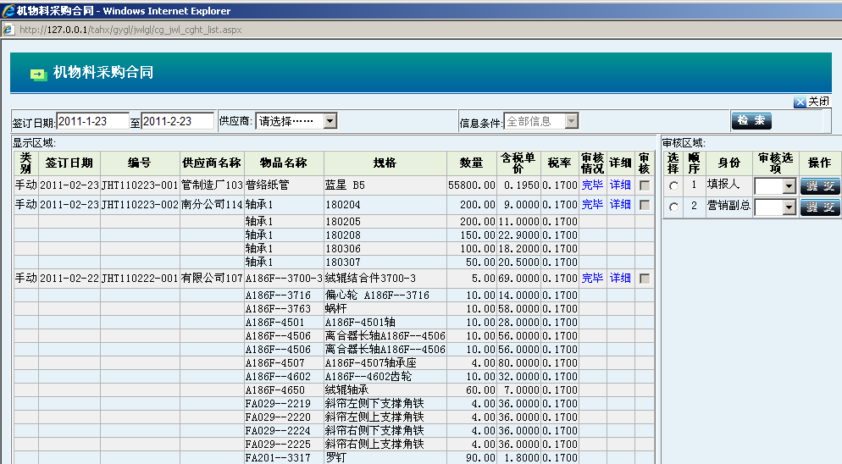Click the Internet Explorer logo in title bar
Screen dimensions: 842x464
[x=8, y=10]
